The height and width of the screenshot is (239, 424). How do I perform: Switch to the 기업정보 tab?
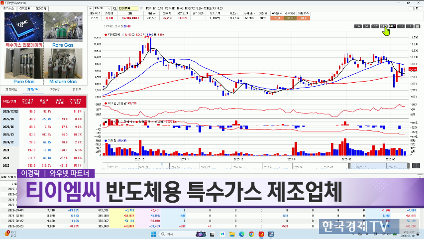[x=11, y=89]
